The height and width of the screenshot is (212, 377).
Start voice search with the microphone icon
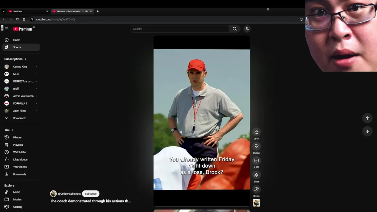247,29
